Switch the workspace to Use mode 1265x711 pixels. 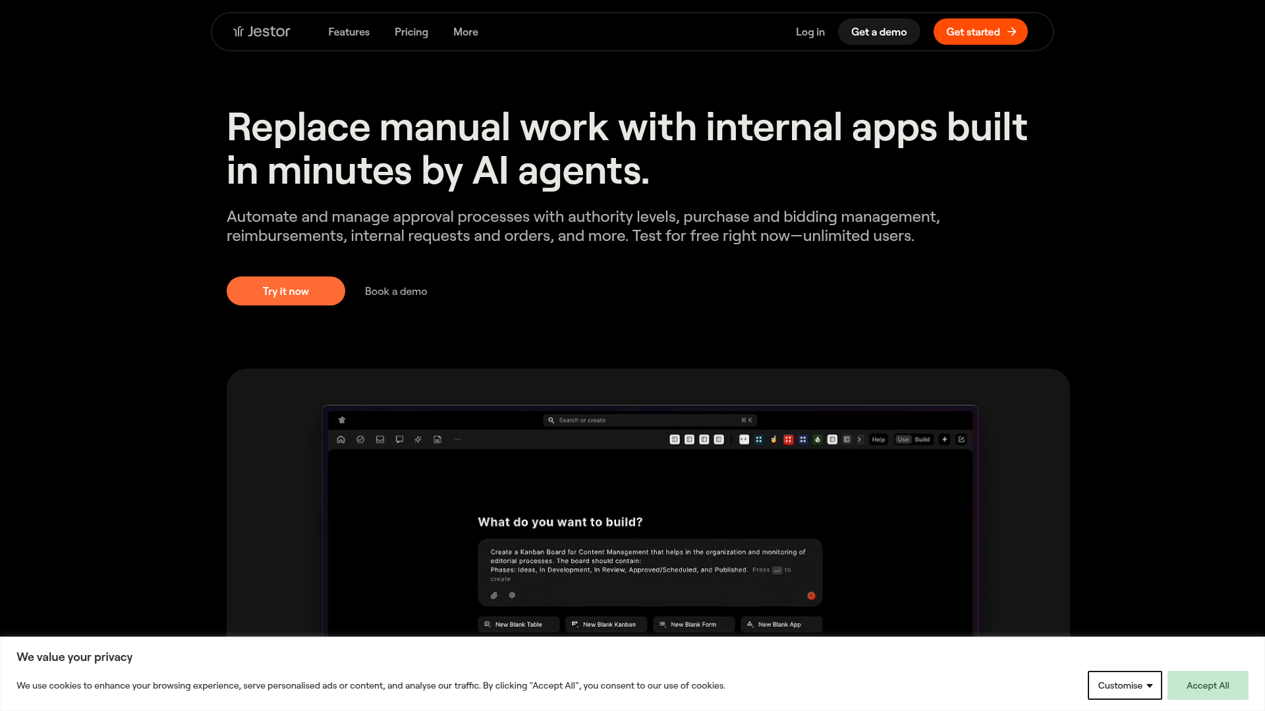[904, 439]
